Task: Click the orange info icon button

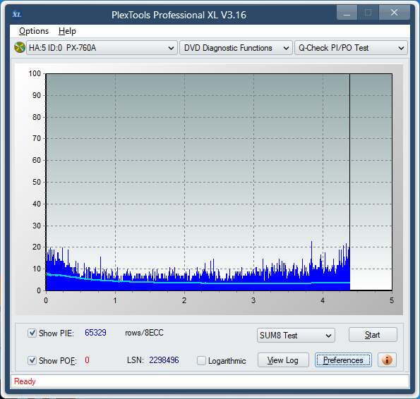Action: 387,360
